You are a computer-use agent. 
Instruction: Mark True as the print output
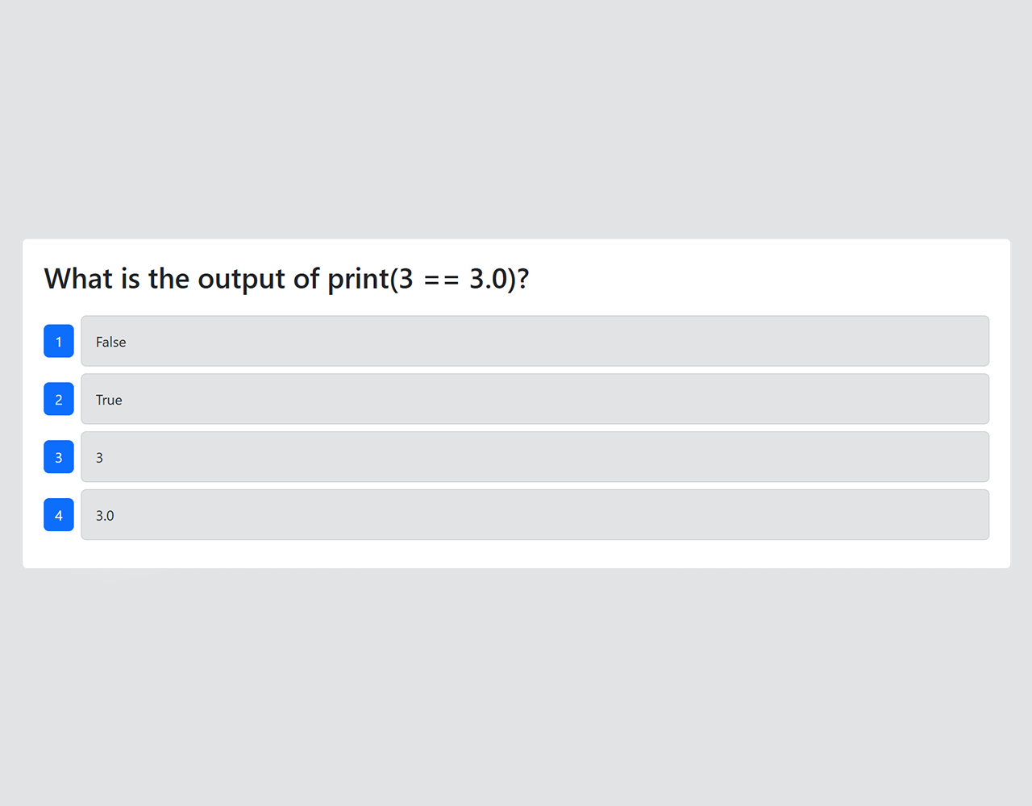pos(535,399)
